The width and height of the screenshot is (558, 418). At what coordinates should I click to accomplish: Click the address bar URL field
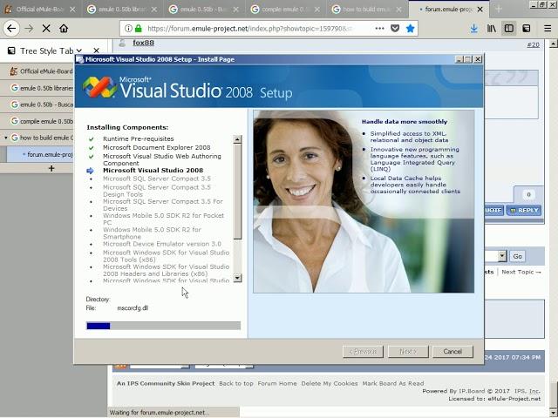click(x=250, y=29)
